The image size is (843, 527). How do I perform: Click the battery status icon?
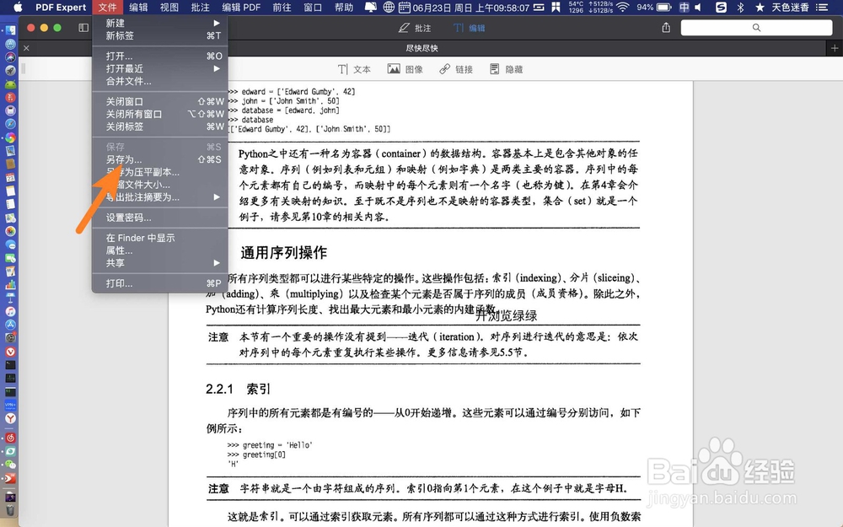click(x=664, y=7)
